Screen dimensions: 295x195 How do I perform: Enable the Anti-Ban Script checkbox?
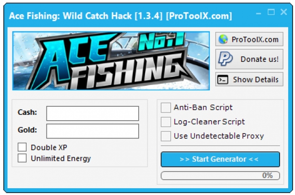166,108
